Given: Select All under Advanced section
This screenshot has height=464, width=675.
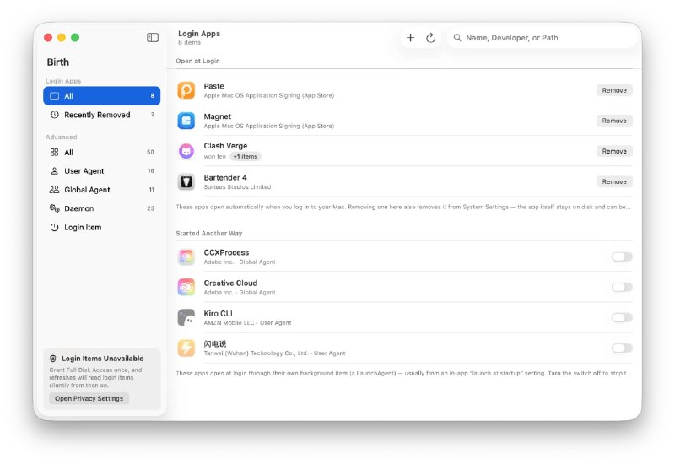Looking at the screenshot, I should [101, 152].
